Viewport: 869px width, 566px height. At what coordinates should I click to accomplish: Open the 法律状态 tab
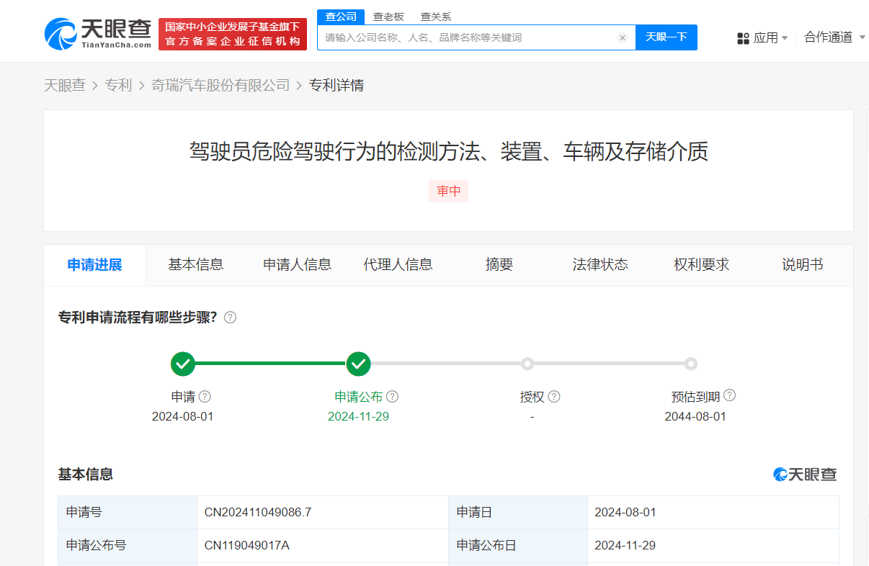(x=600, y=265)
